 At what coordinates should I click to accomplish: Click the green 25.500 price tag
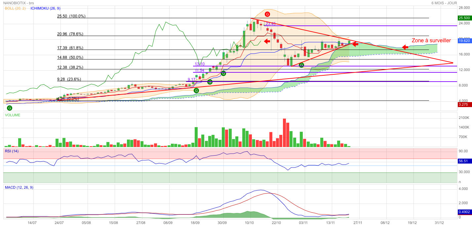[464, 18]
